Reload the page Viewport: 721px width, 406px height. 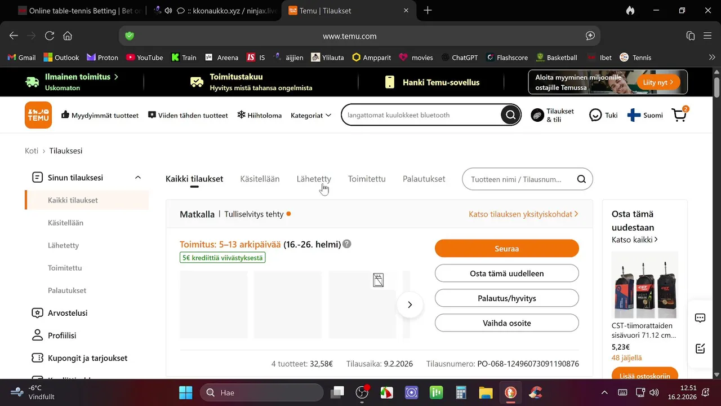pos(50,36)
